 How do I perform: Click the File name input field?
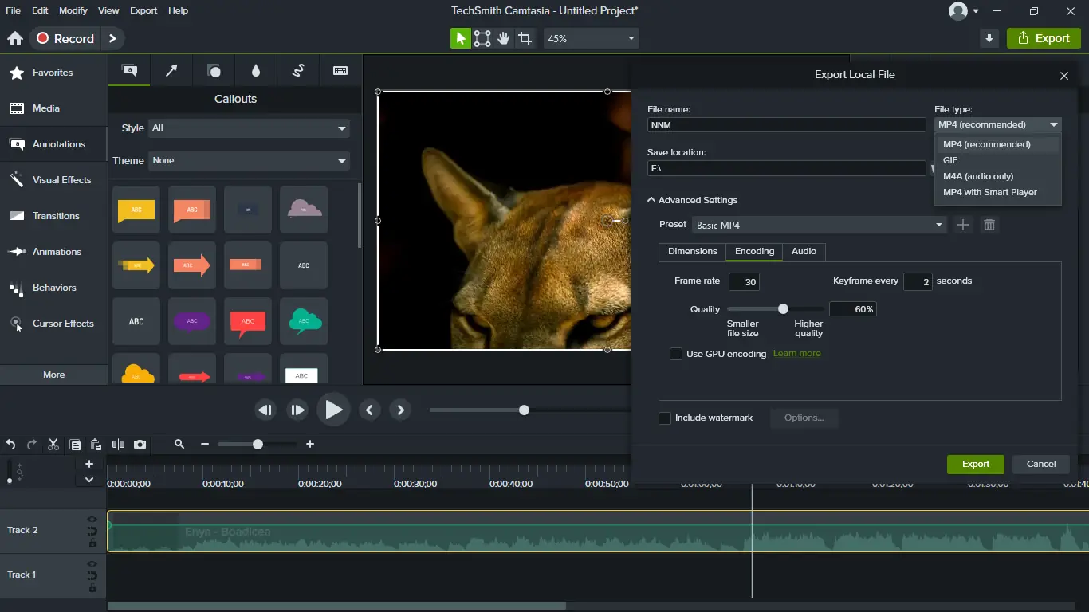click(x=786, y=125)
